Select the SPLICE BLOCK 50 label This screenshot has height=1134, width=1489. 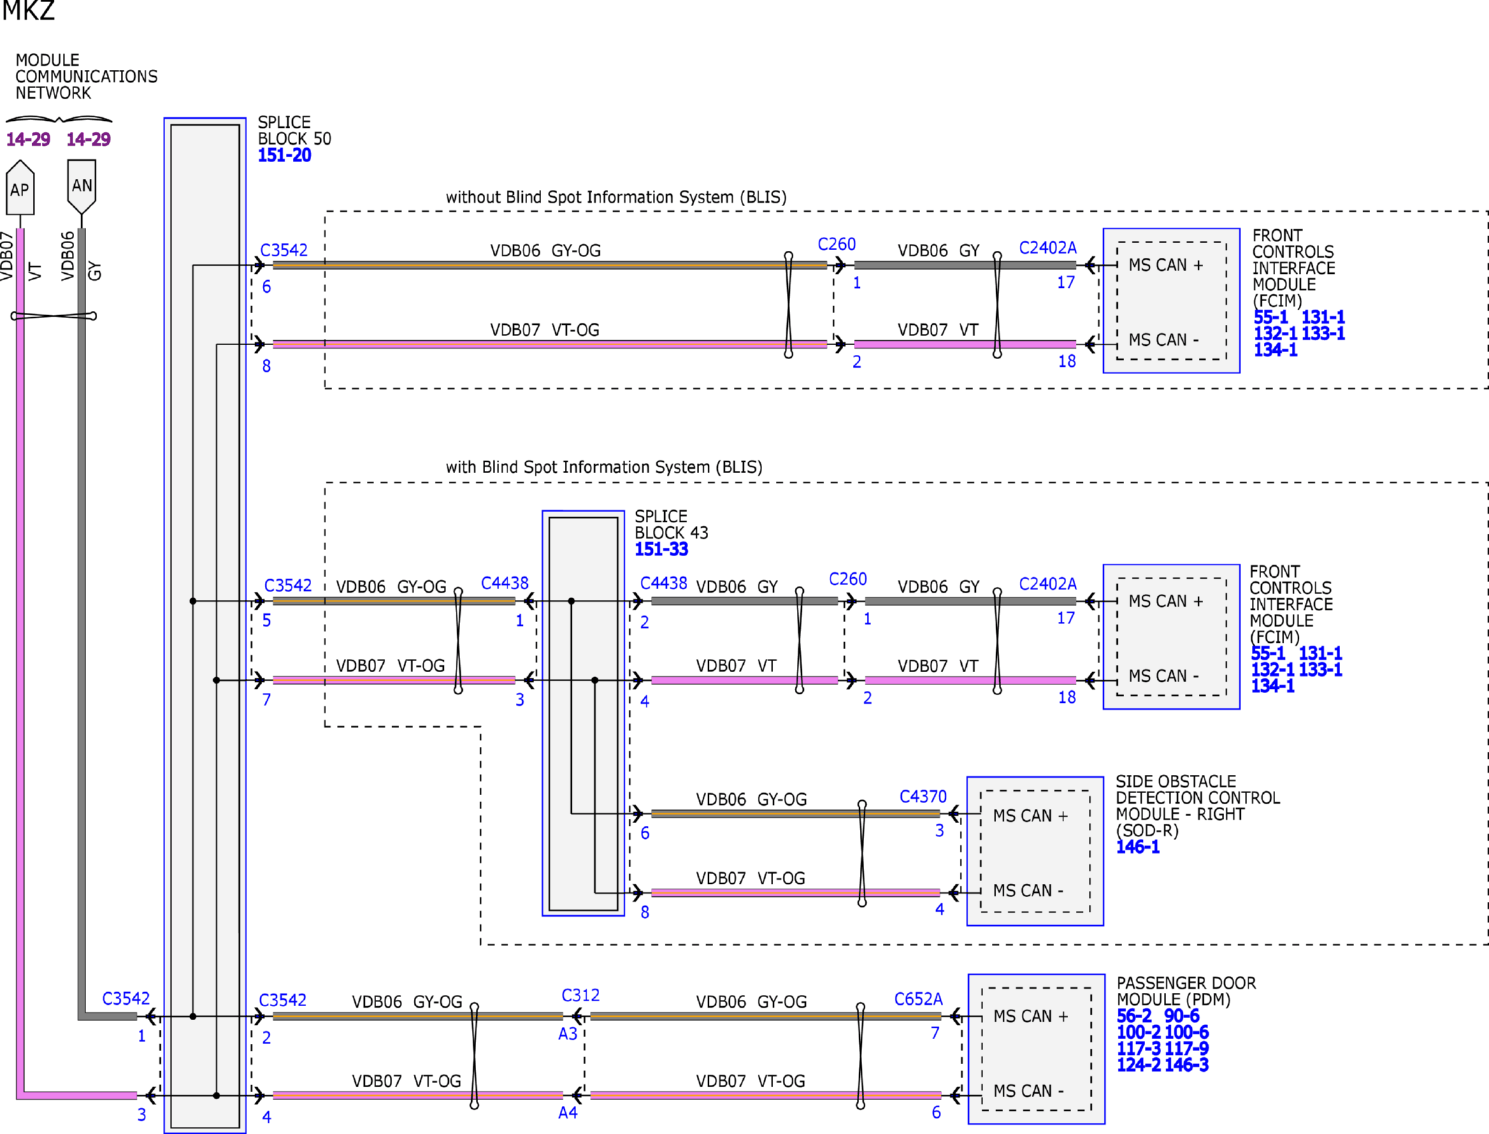tap(294, 131)
